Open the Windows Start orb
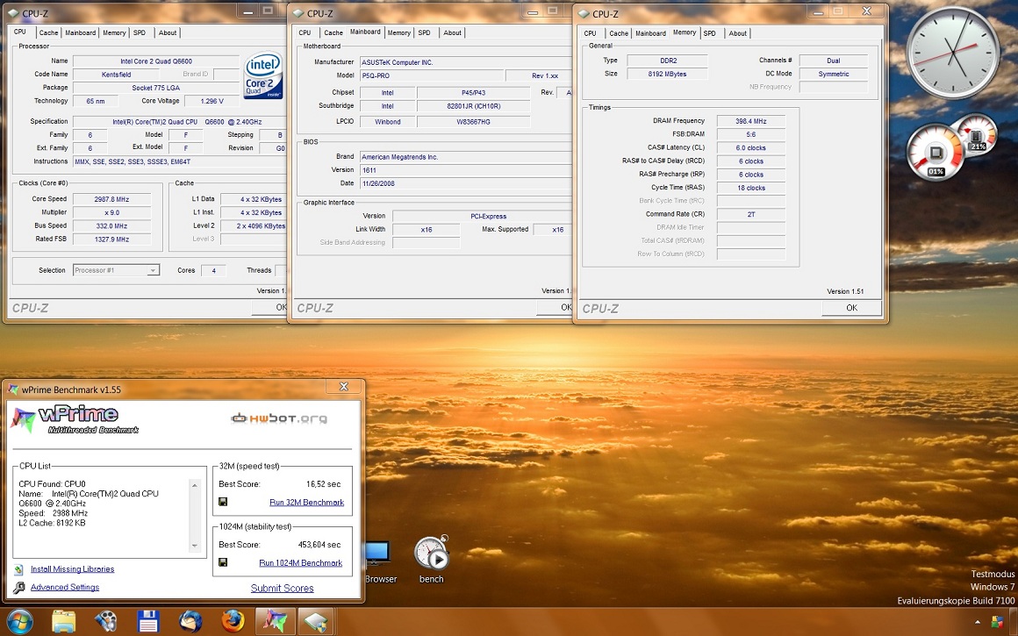 [18, 622]
